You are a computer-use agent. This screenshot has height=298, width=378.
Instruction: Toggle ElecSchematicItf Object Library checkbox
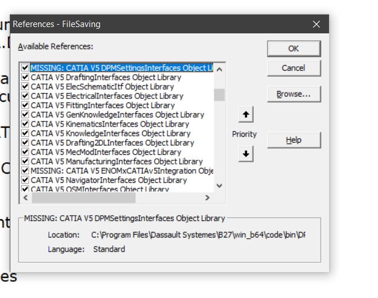click(25, 86)
